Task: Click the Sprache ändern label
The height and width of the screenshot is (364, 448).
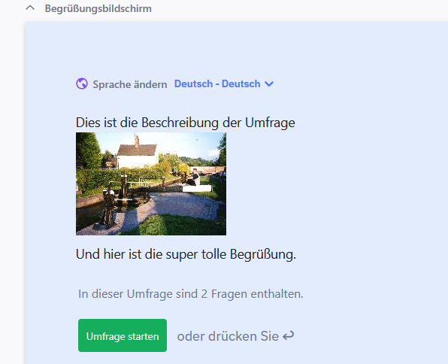Action: pyautogui.click(x=130, y=84)
